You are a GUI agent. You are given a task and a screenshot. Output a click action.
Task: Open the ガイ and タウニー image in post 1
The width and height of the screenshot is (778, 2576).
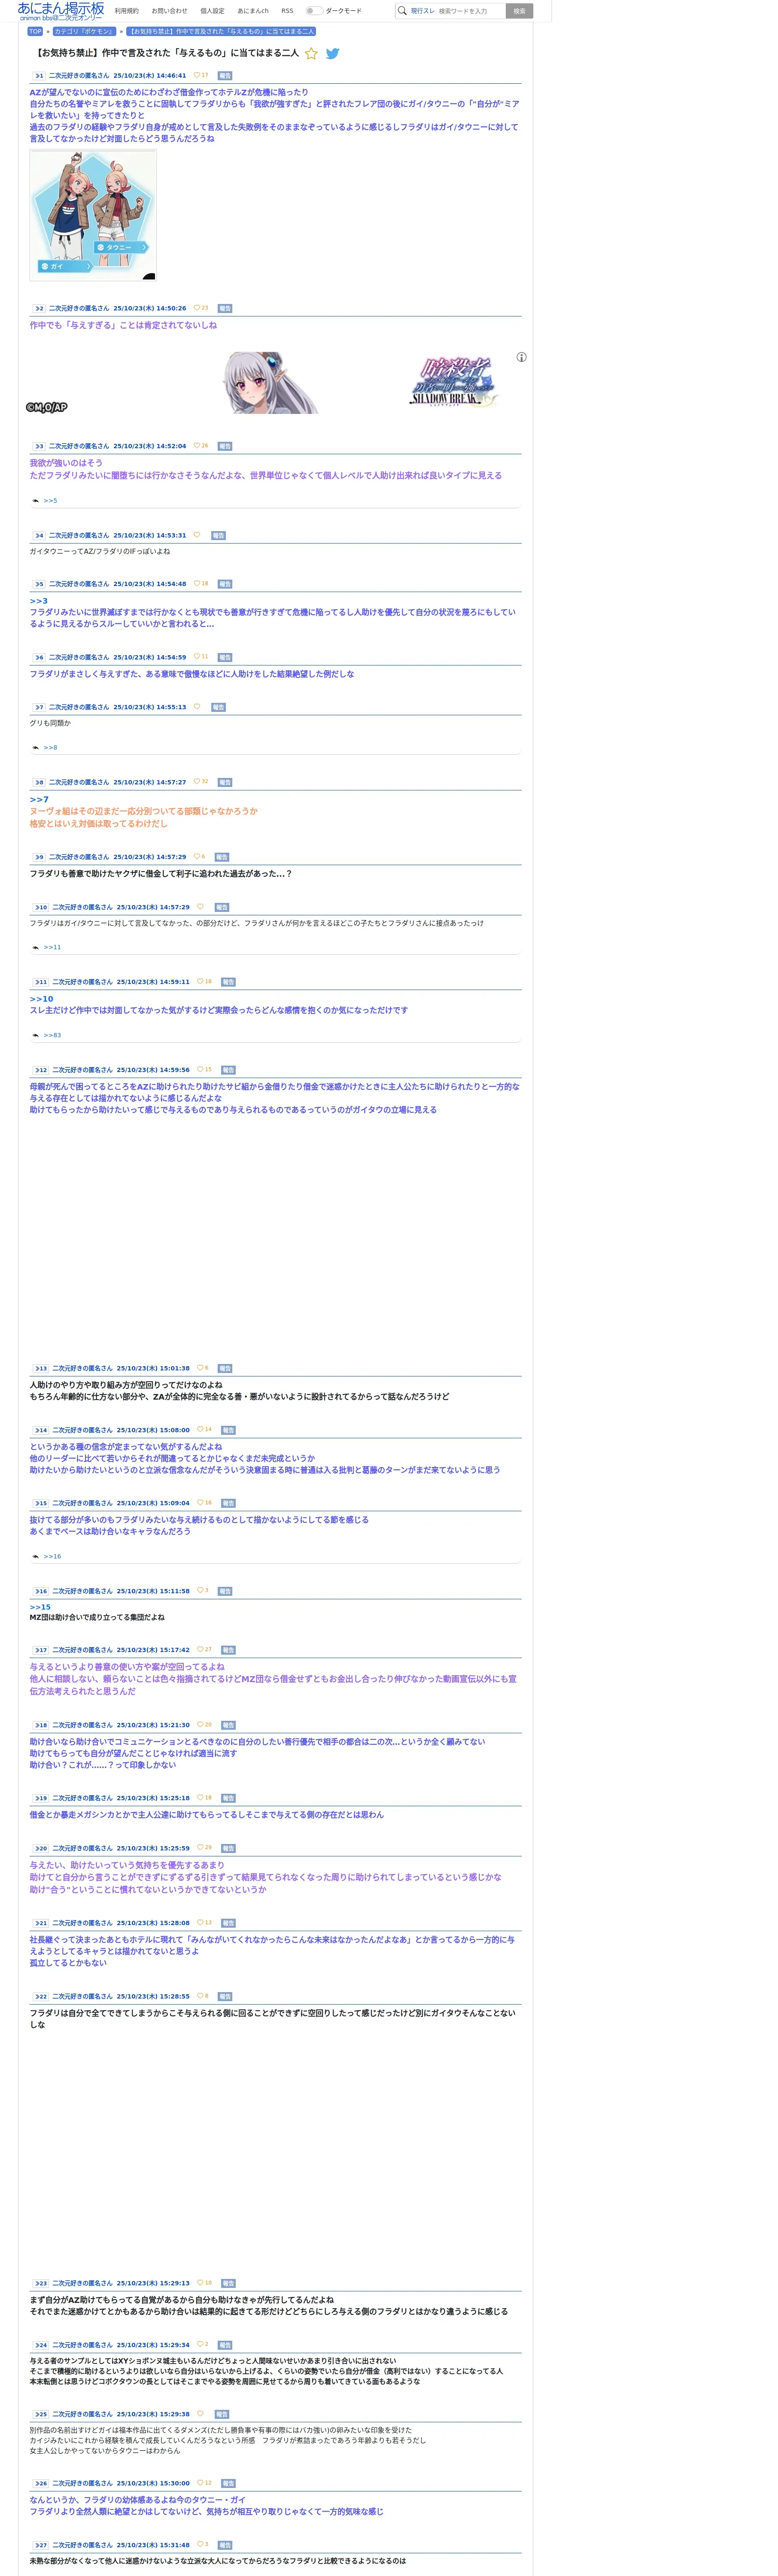coord(93,215)
